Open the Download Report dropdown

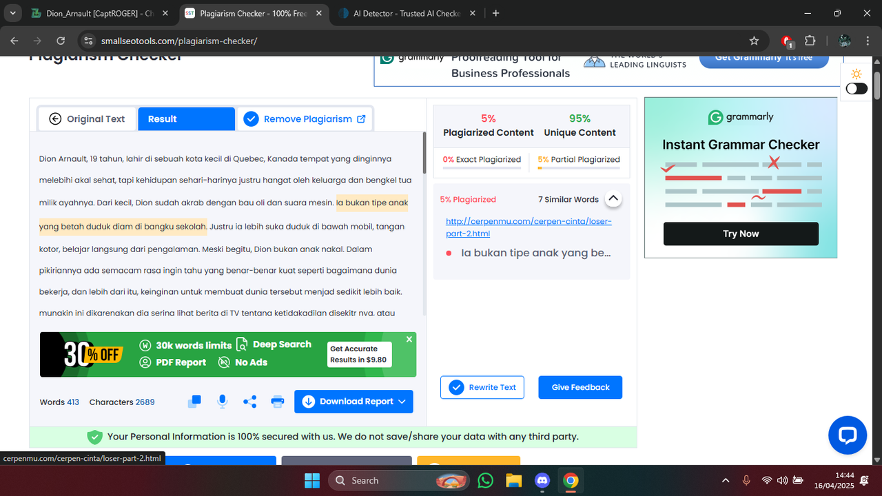pos(353,402)
